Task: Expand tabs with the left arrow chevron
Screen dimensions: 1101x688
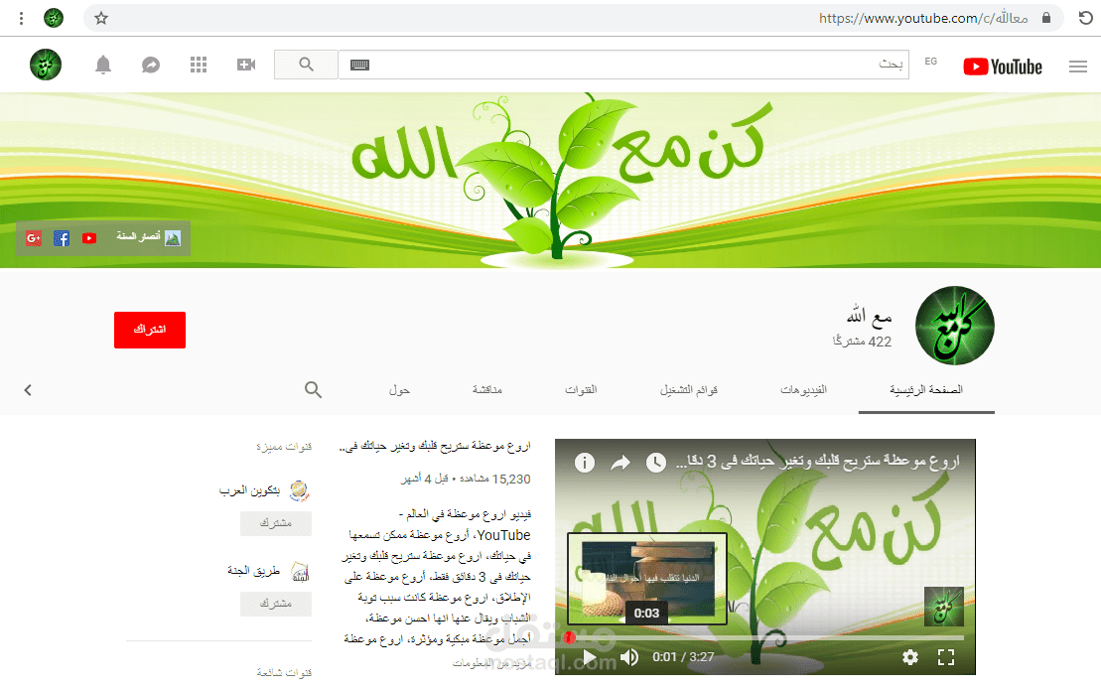Action: [x=28, y=389]
